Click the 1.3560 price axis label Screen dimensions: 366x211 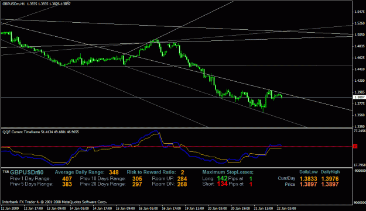coord(359,115)
